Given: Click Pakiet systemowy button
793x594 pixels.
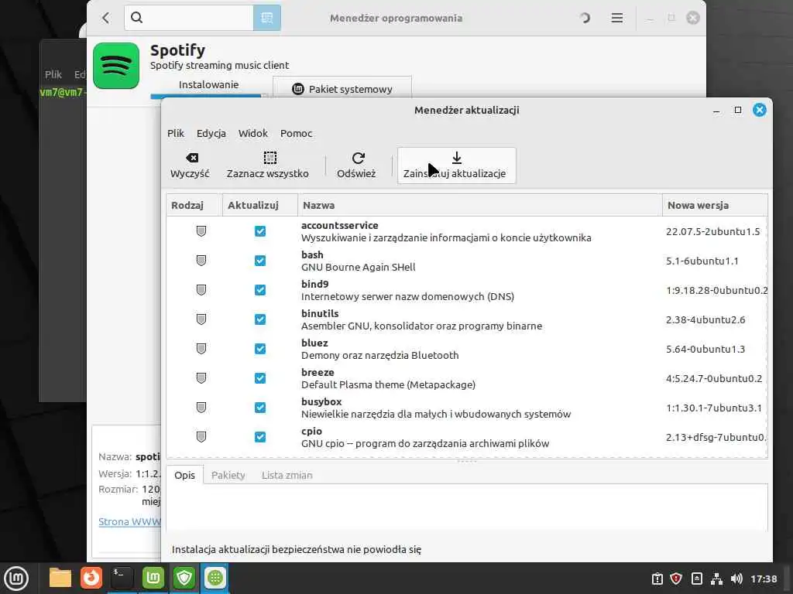Looking at the screenshot, I should click(x=342, y=88).
